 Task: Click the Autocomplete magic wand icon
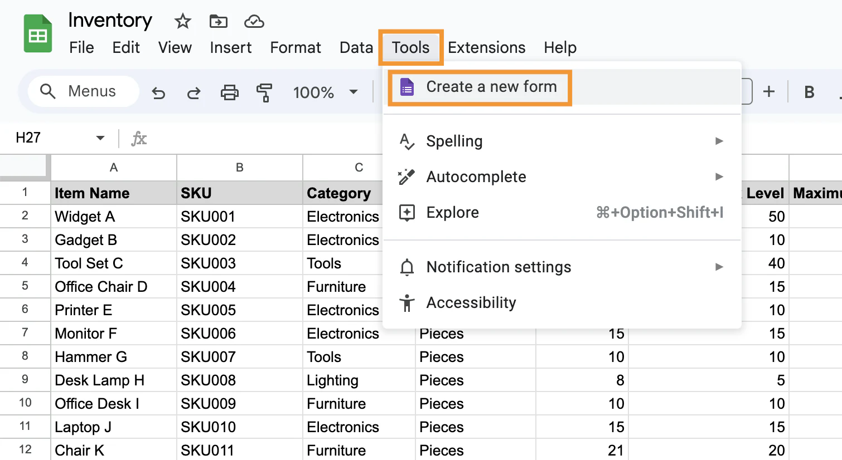click(407, 177)
